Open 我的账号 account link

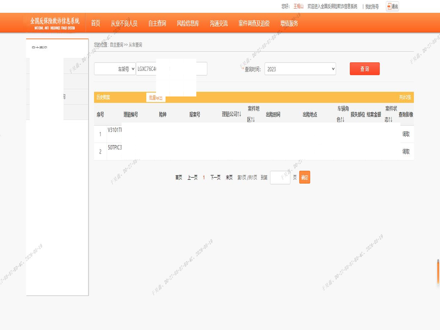pos(372,7)
